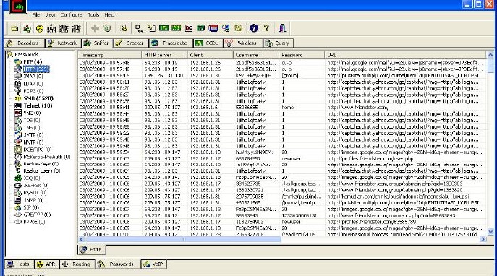Click password cell 1233630006131
The width and height of the screenshot is (497, 276).
[x=300, y=215]
